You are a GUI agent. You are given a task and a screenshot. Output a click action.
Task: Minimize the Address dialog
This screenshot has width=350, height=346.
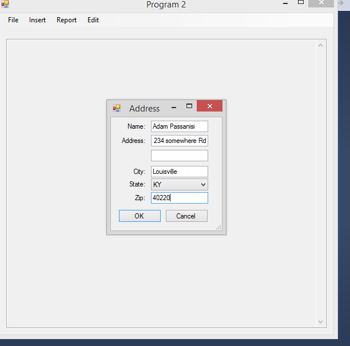pos(174,107)
